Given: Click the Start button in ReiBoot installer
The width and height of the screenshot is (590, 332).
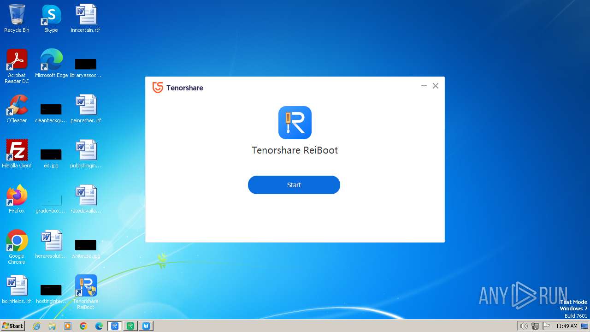Looking at the screenshot, I should coord(294,185).
